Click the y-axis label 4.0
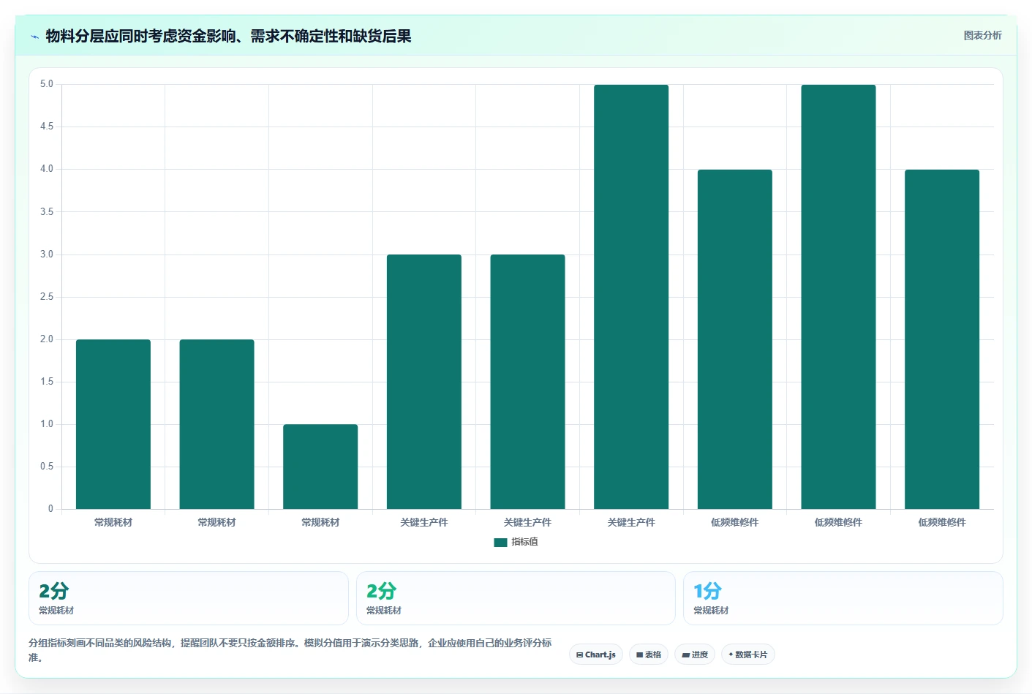The image size is (1032, 694). point(47,169)
